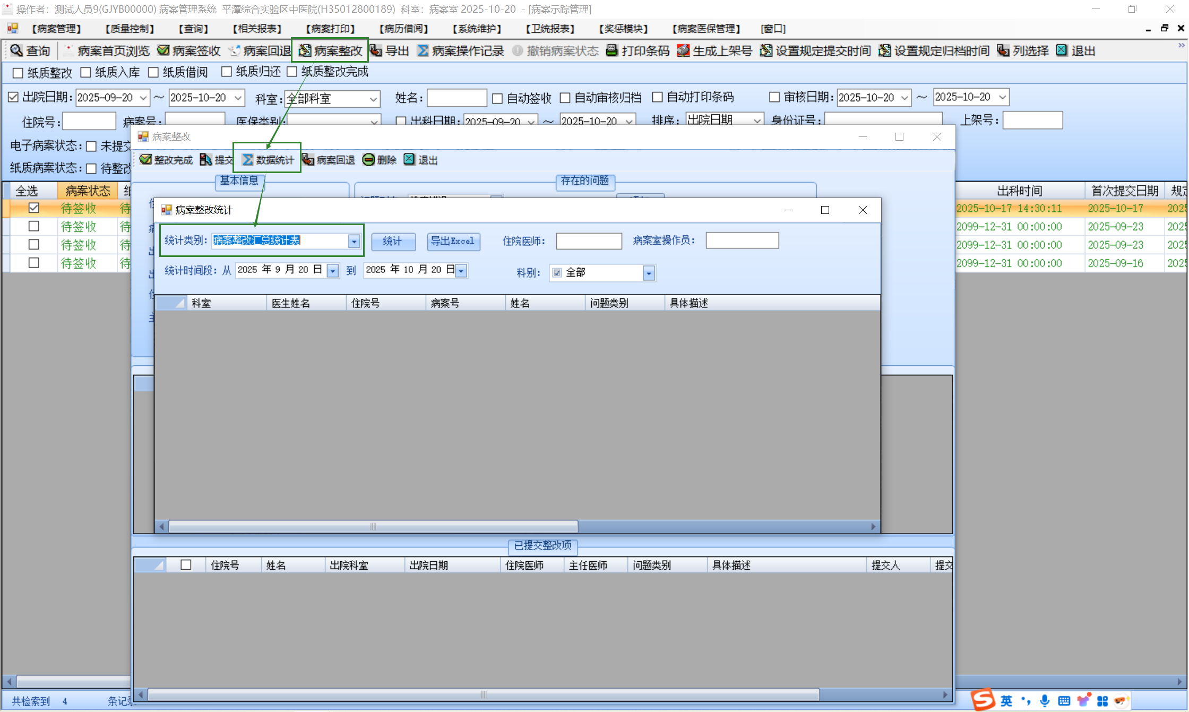This screenshot has width=1189, height=712.
Task: Click the 住院医师 input field
Action: pyautogui.click(x=589, y=242)
